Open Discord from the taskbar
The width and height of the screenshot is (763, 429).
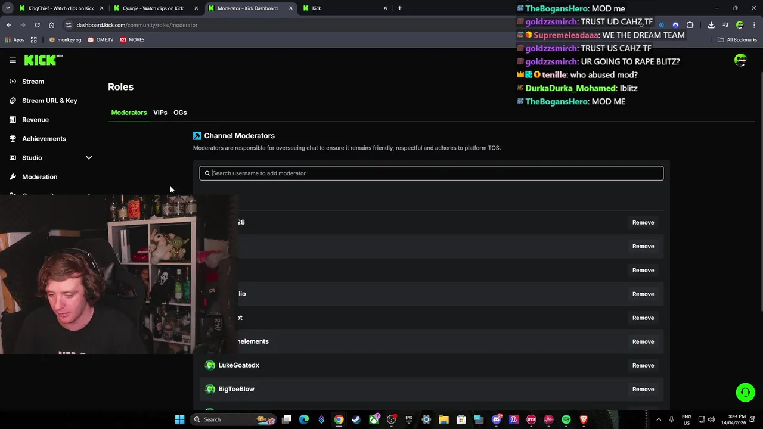pos(496,419)
